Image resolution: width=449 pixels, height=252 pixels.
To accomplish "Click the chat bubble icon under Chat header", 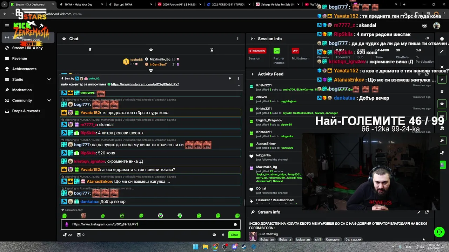I will coord(151,50).
